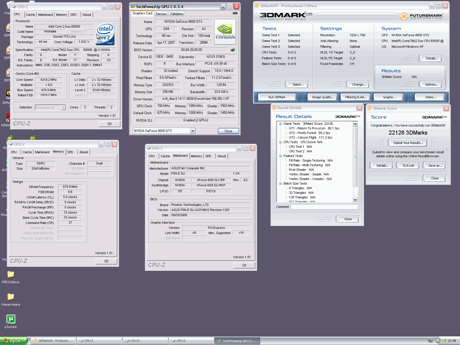Click GPU-Z title bar icon
The image size is (460, 345).
click(x=133, y=6)
